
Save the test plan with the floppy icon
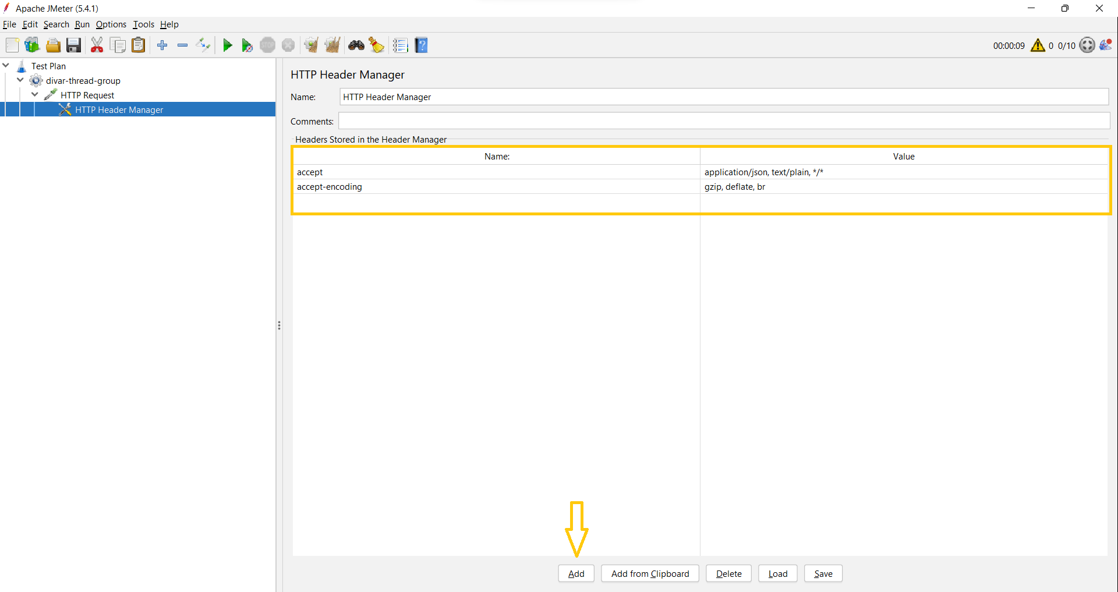[x=73, y=45]
